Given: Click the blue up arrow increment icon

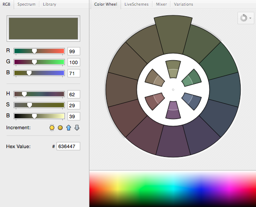Looking at the screenshot, I should (x=68, y=127).
